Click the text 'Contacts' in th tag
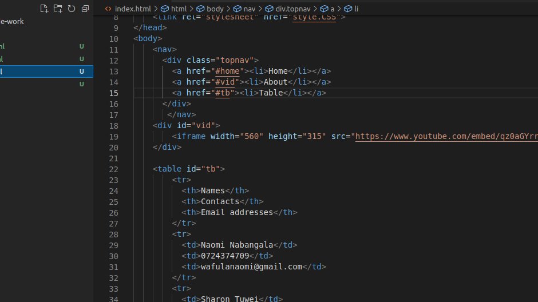This screenshot has width=538, height=302. coord(220,201)
